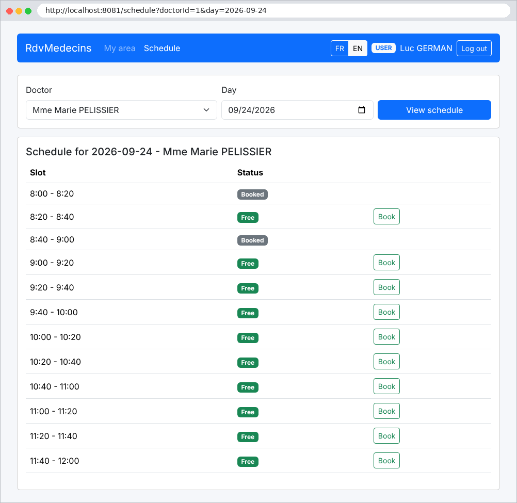This screenshot has height=503, width=517.
Task: Click the green maximize window button
Action: point(28,11)
